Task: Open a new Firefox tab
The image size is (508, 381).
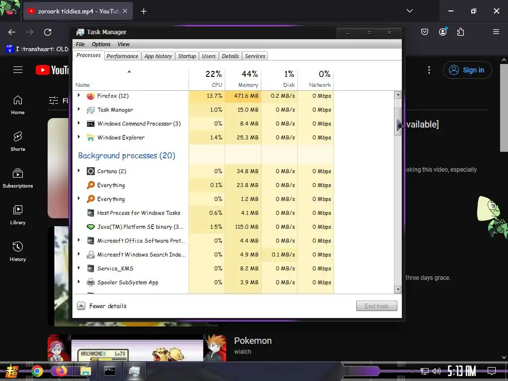Action: (143, 11)
